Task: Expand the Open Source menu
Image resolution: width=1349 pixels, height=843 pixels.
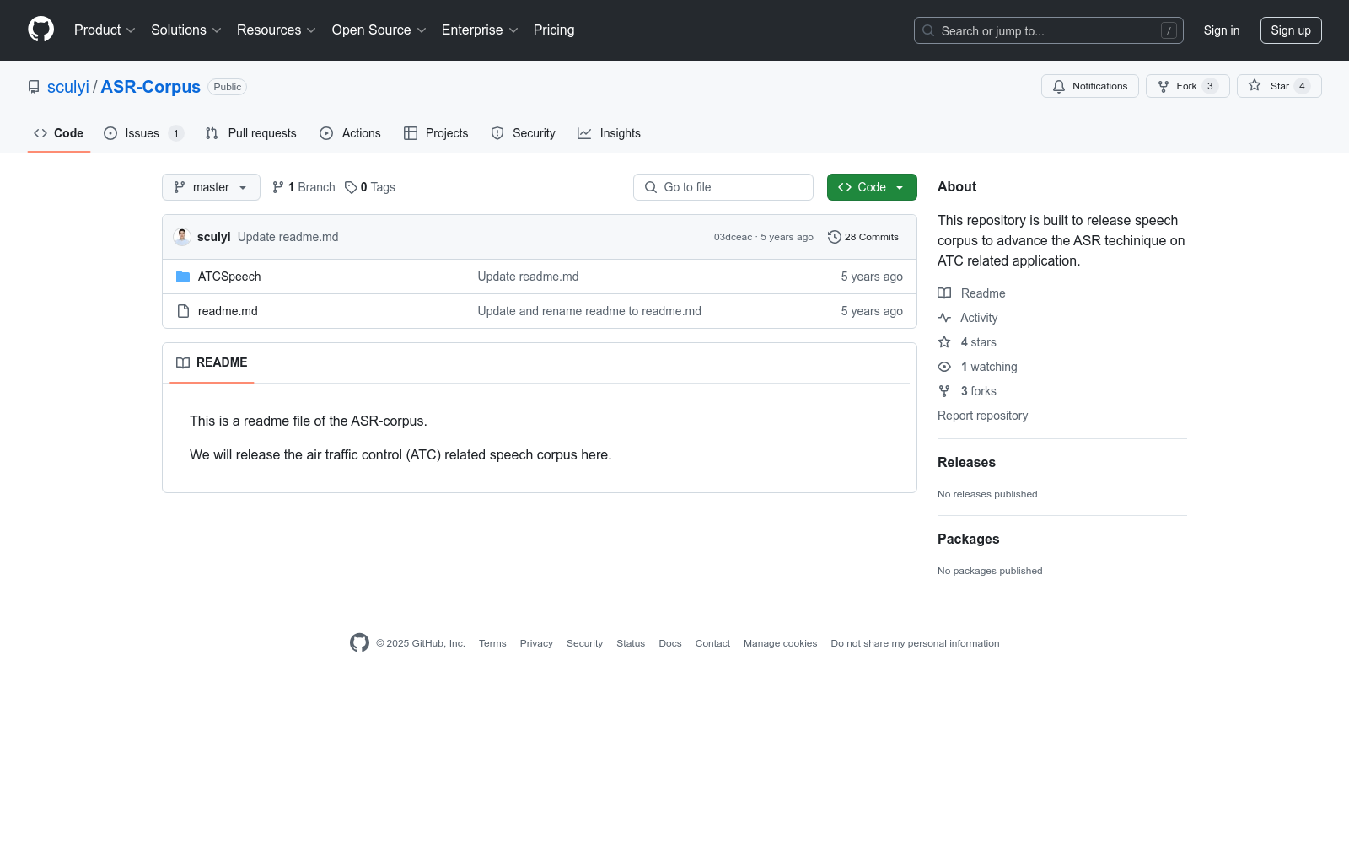Action: pos(379,30)
